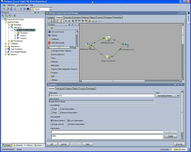191x152 pixels.
Task: Expand the Oracle Data Integrator Objects group
Action: [x=63, y=69]
